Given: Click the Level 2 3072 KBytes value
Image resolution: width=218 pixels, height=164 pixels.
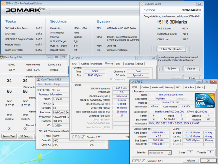Looking at the screenshot, I should coord(193,140).
